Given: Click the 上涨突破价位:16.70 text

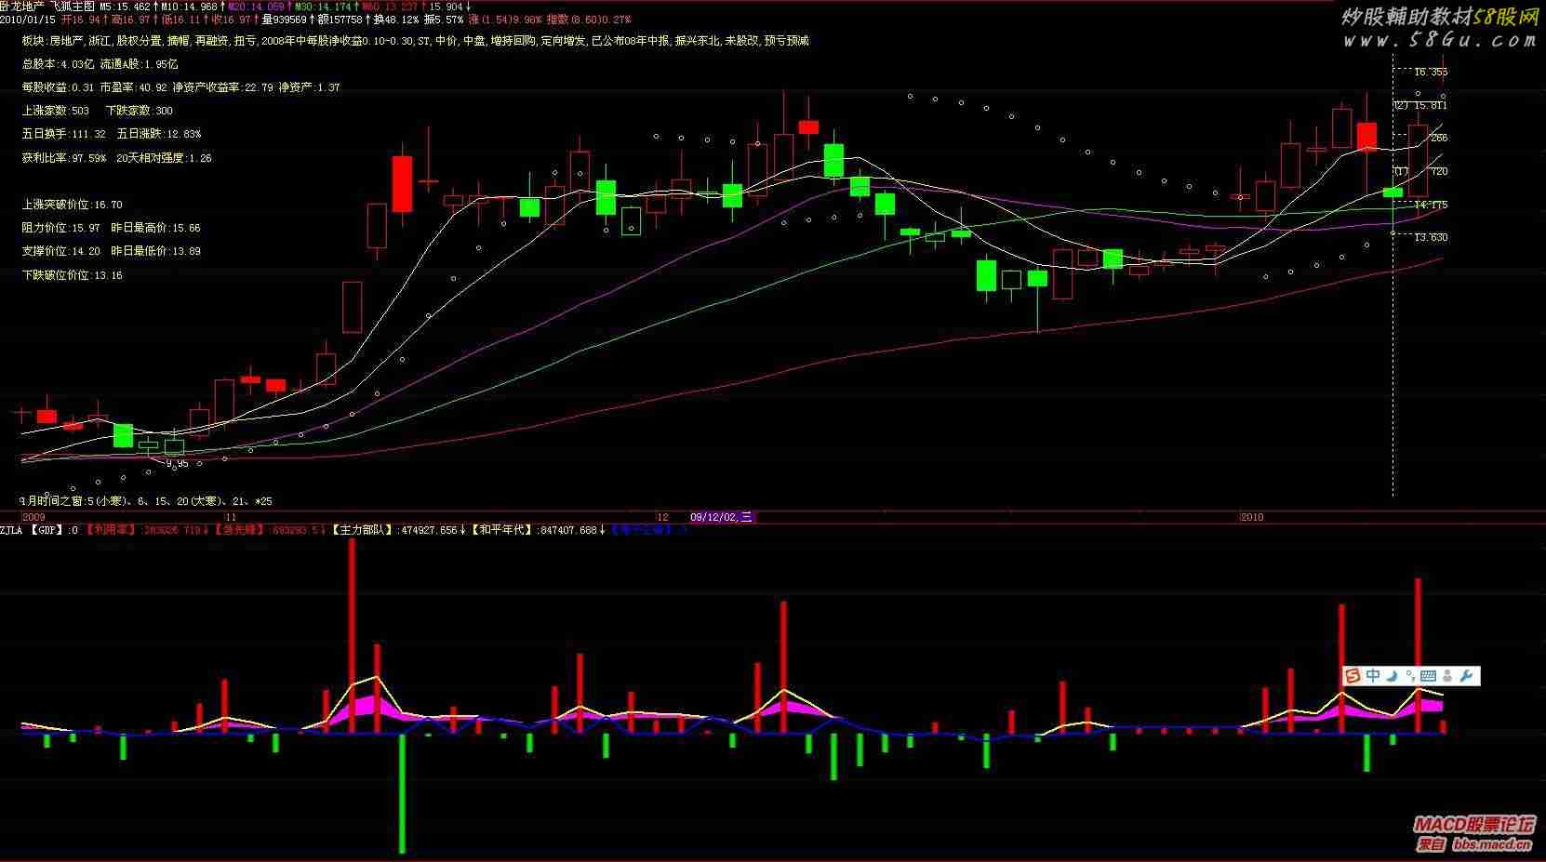Looking at the screenshot, I should 72,205.
